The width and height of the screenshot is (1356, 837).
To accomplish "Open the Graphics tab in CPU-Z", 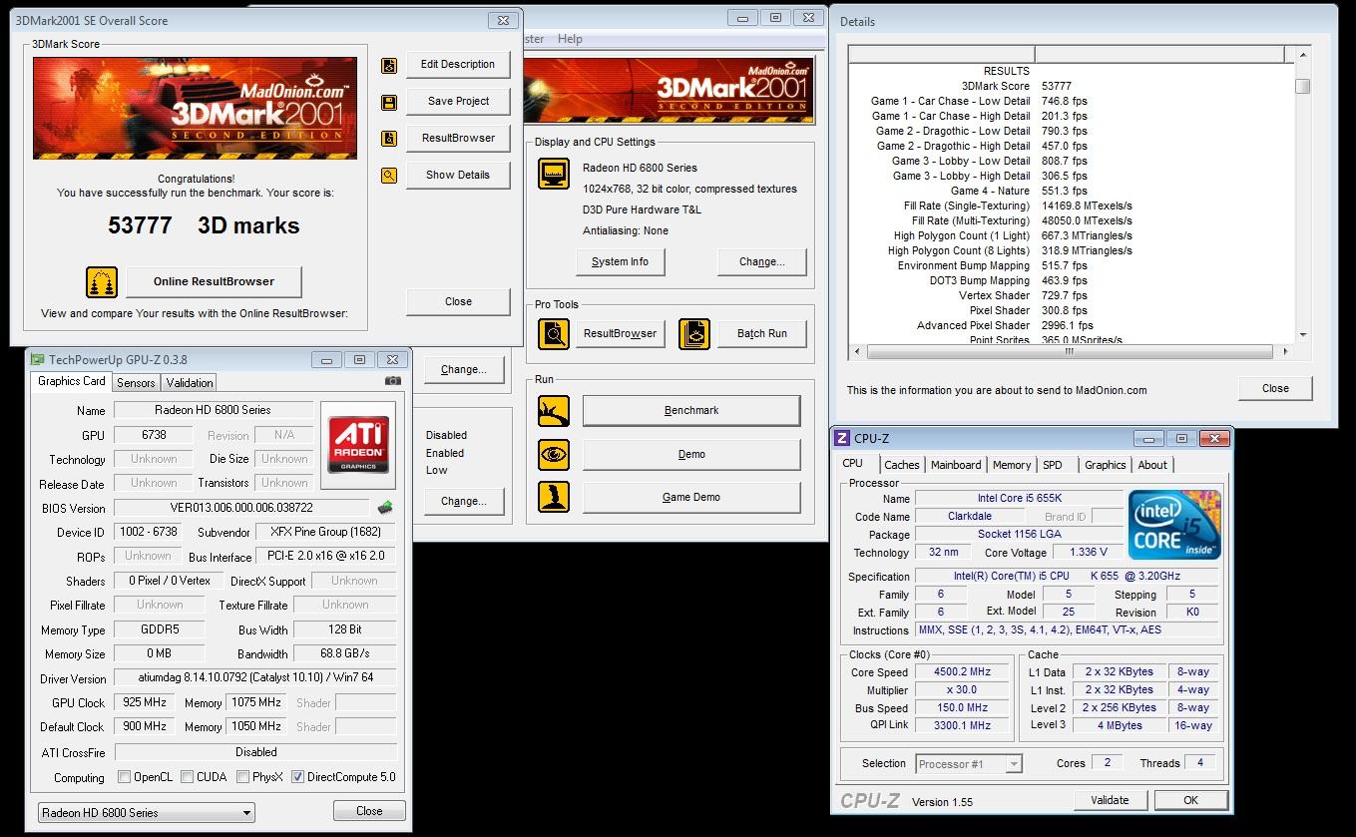I will coord(1106,465).
